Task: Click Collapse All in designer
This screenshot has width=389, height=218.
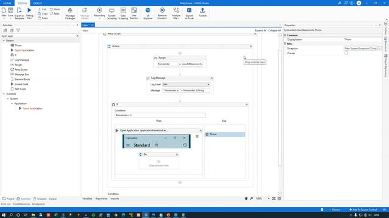Action: pyautogui.click(x=274, y=30)
